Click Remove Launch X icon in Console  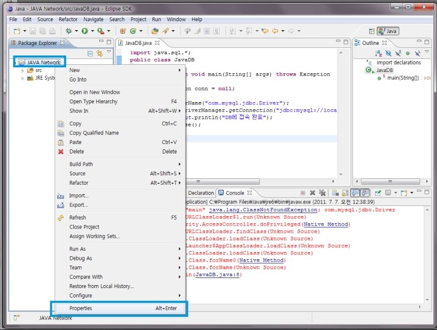click(x=312, y=192)
